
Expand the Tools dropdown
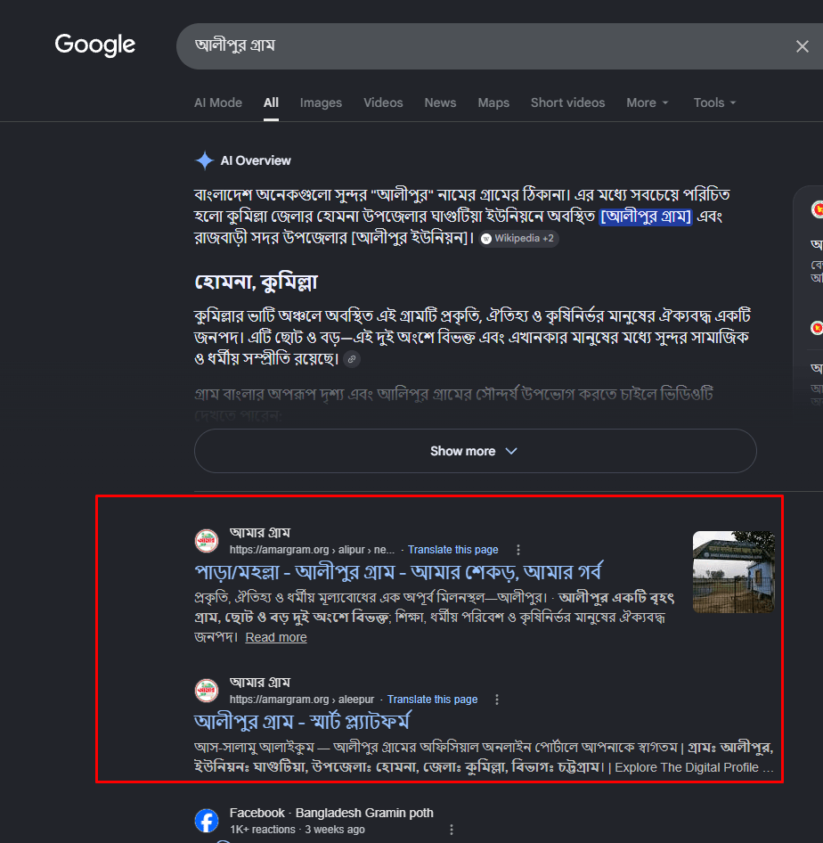(714, 102)
